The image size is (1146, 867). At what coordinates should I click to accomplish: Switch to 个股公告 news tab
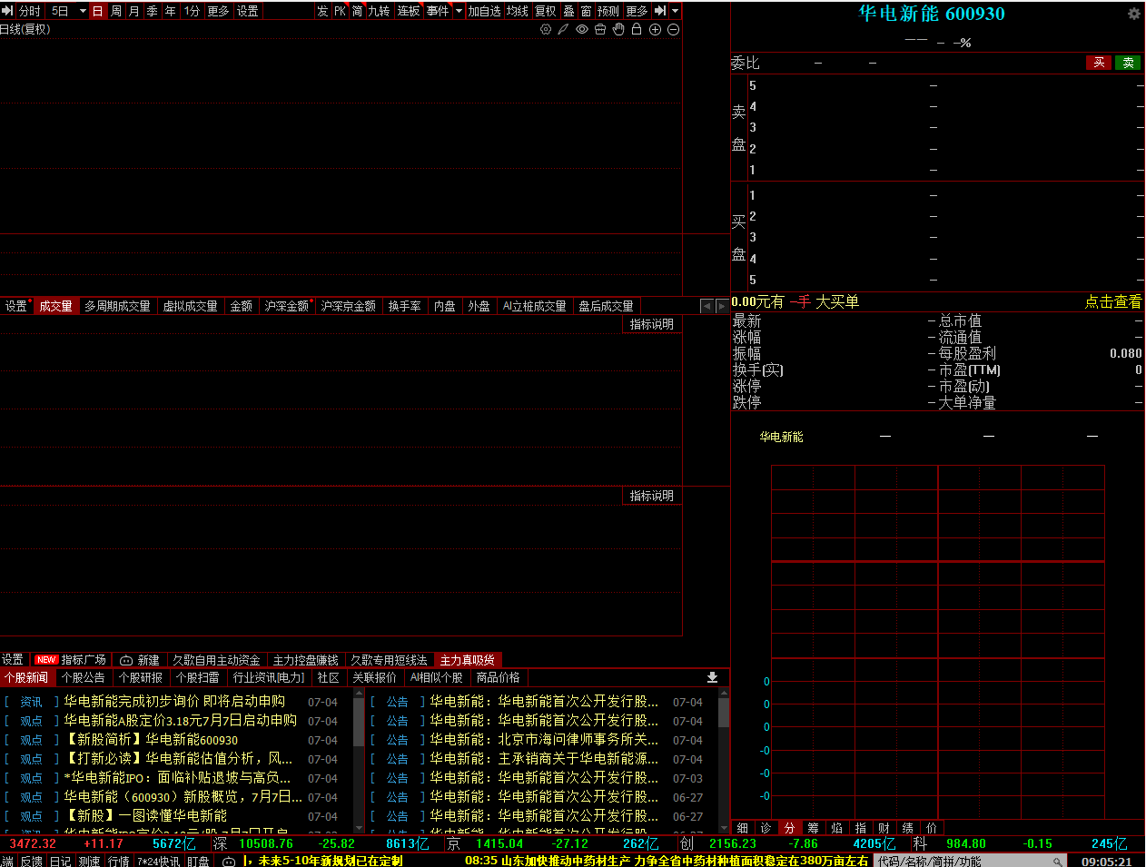[x=84, y=677]
